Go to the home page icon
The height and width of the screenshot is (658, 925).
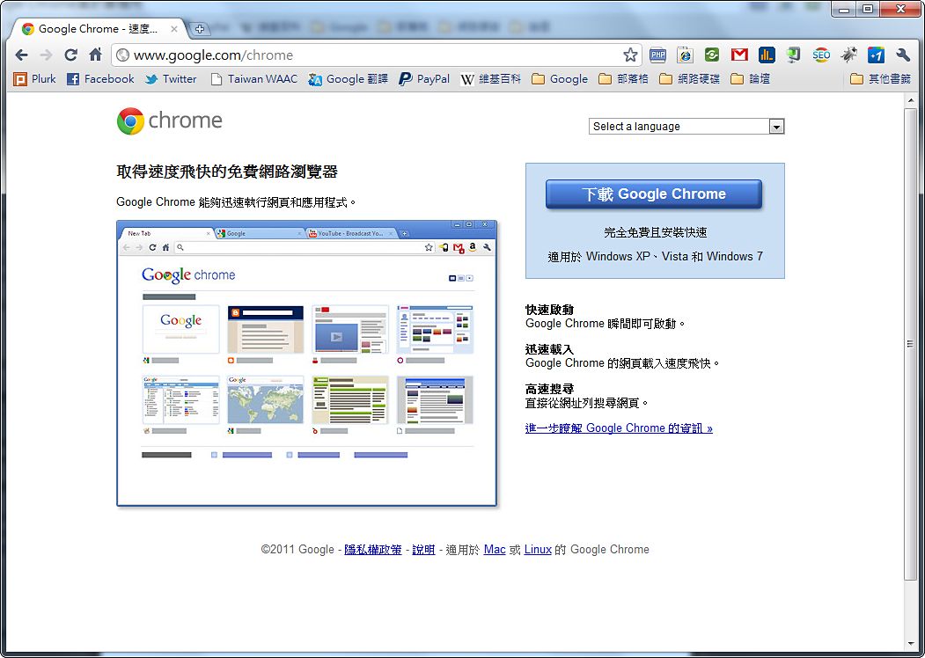coord(96,55)
